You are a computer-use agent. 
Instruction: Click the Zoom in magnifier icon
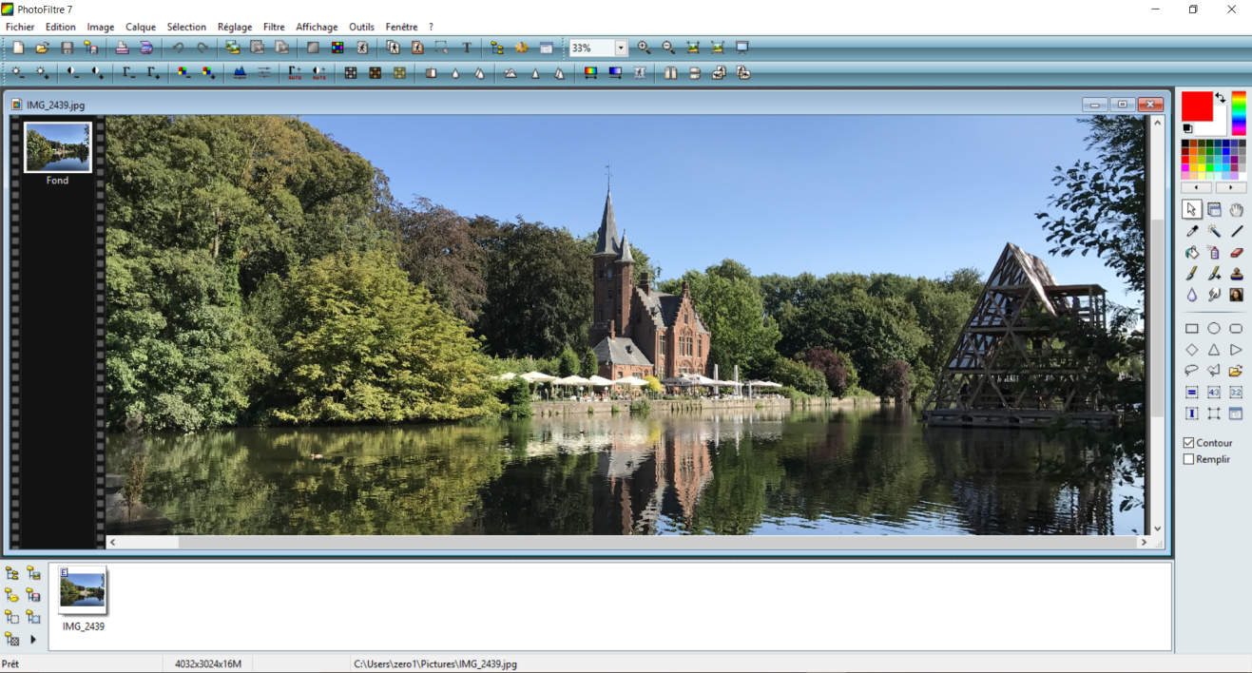644,48
